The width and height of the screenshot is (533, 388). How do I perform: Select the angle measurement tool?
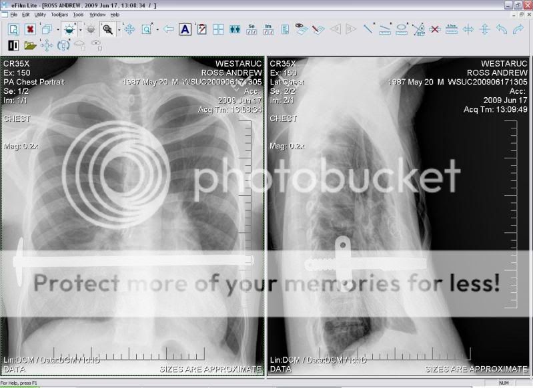419,29
